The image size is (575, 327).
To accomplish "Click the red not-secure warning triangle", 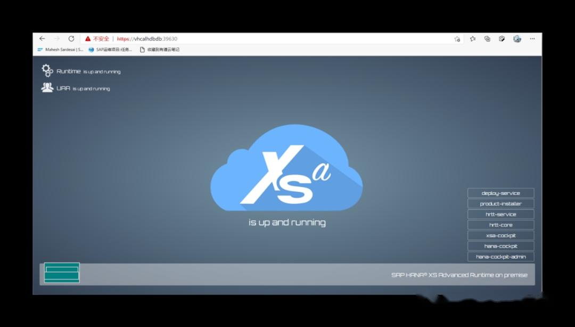I will (x=88, y=38).
